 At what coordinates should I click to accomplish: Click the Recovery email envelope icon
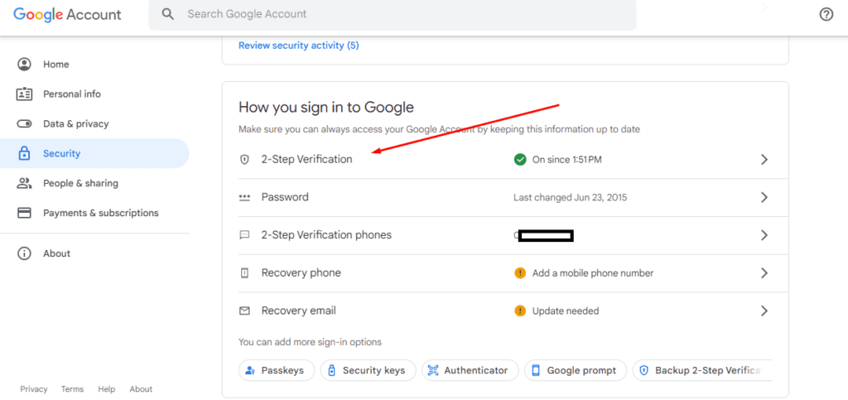pyautogui.click(x=244, y=311)
